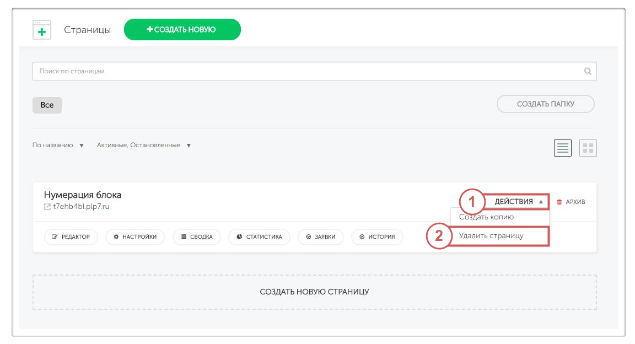Click the red trash Archive icon

coord(559,202)
